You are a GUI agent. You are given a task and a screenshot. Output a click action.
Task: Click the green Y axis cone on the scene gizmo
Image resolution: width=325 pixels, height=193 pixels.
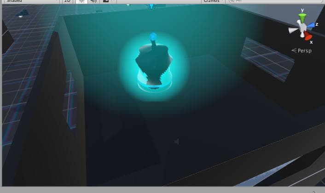tap(302, 18)
